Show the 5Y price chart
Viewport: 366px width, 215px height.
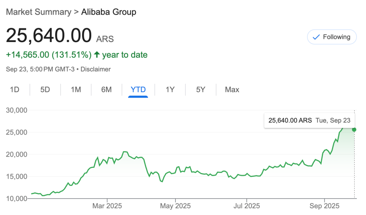coord(201,90)
